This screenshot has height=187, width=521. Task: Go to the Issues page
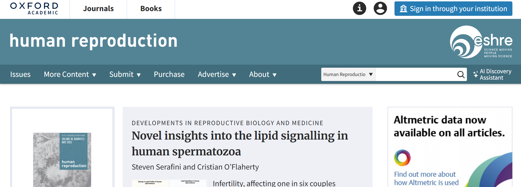(x=20, y=74)
